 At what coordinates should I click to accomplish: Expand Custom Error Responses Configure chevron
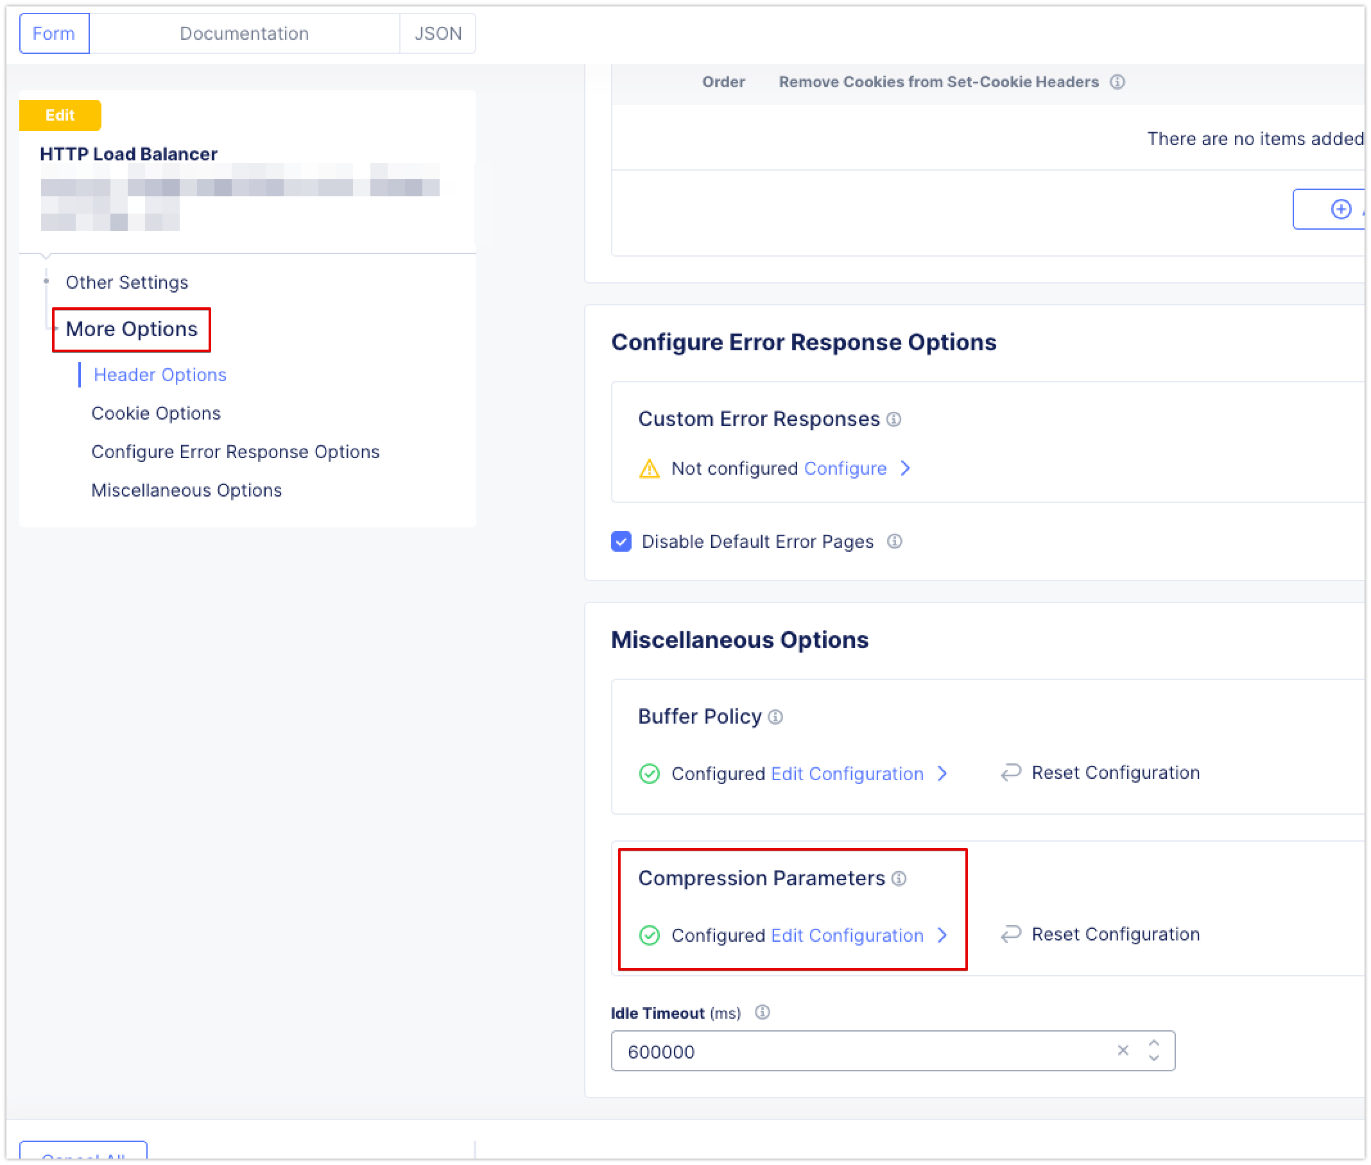tap(905, 469)
